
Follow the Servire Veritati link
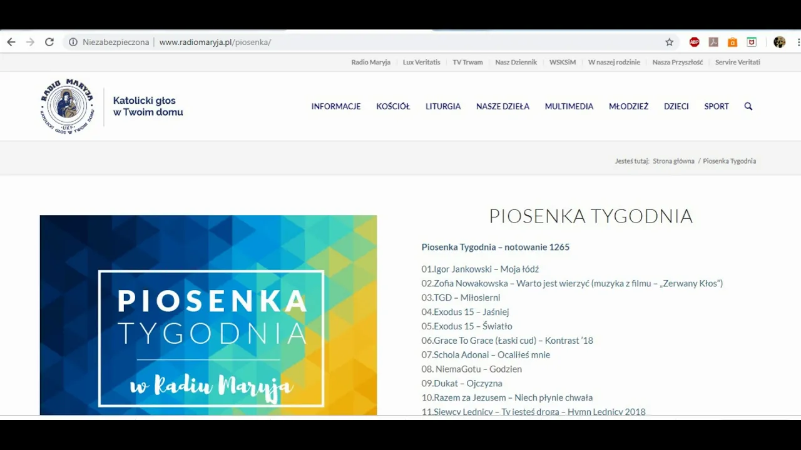[737, 62]
